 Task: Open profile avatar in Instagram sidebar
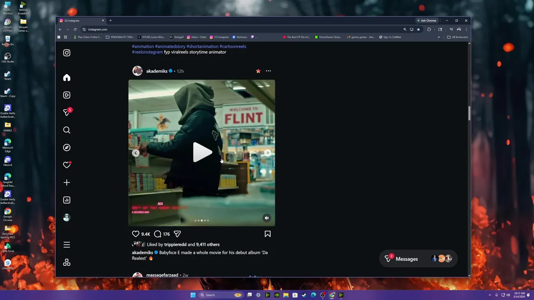(x=67, y=217)
